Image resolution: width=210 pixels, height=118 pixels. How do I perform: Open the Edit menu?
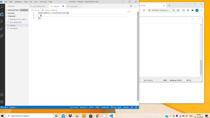click(11, 2)
